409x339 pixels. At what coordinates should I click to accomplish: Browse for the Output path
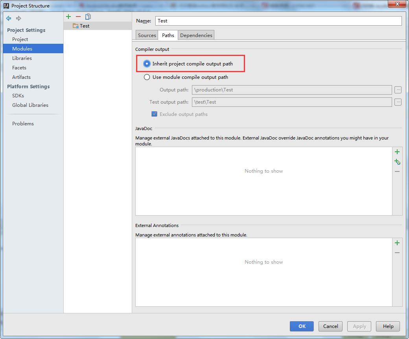click(x=398, y=90)
